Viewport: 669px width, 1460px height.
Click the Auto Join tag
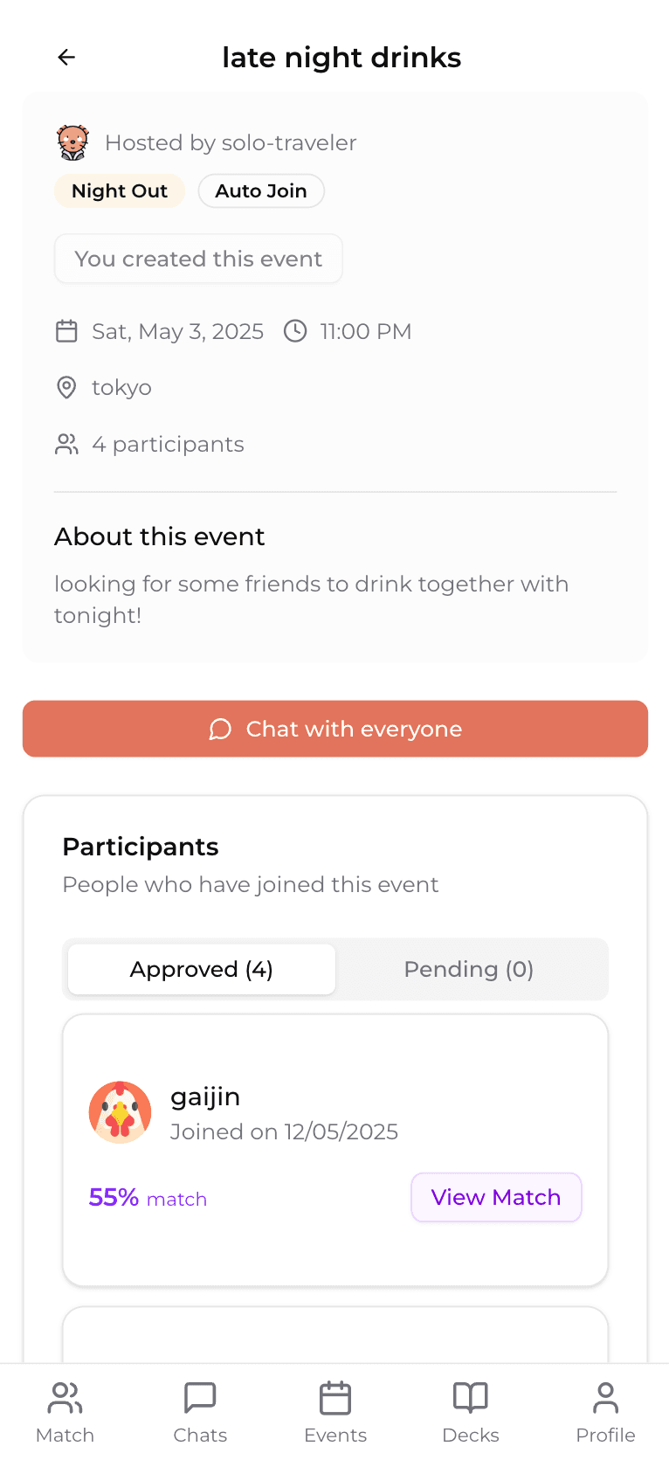[260, 190]
